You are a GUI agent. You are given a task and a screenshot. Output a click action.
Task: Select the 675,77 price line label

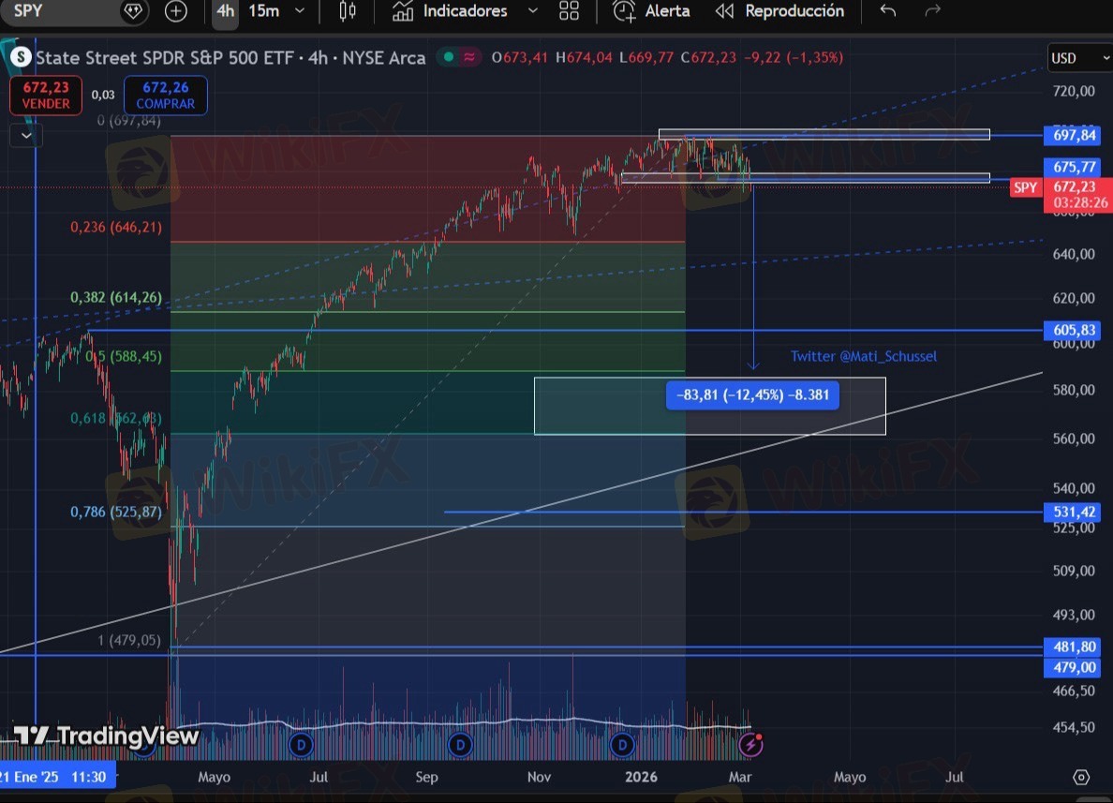(x=1074, y=167)
